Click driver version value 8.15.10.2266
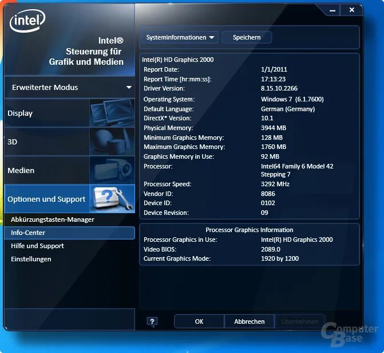Viewport: 384px width, 353px height. click(x=279, y=88)
